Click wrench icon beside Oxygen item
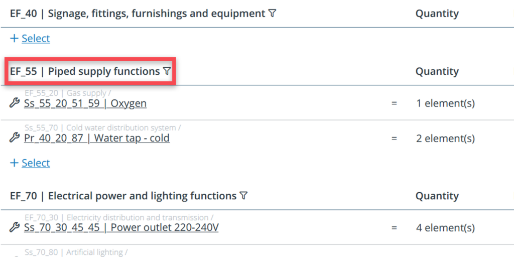 tap(15, 103)
